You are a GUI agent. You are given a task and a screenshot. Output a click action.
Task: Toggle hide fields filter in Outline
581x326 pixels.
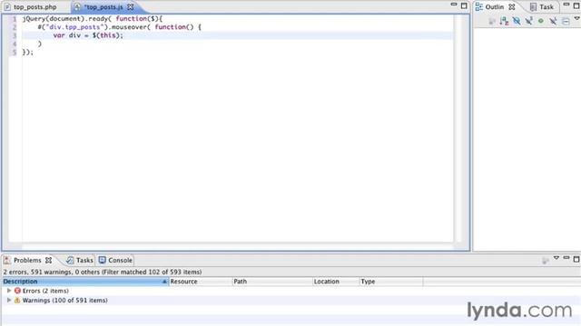[517, 21]
